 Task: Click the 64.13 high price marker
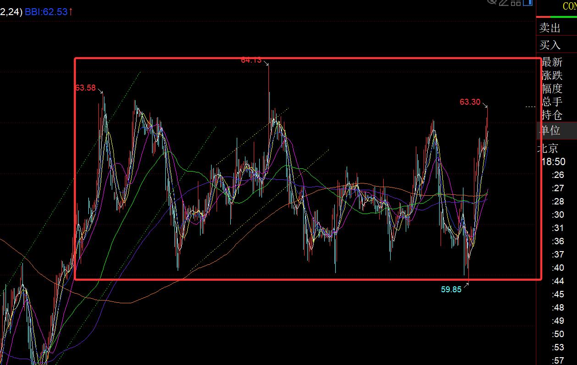click(251, 60)
